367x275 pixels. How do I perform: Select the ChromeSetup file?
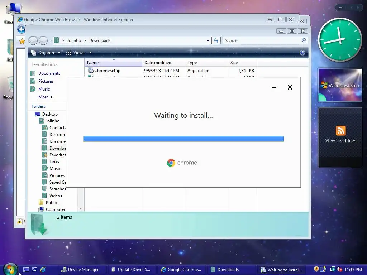(x=107, y=71)
